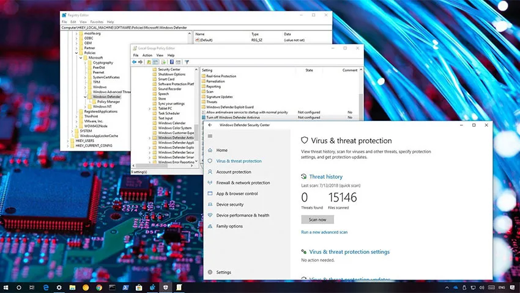Expand Windows Defender Antivirus in Group Policy tree

[x=149, y=138]
